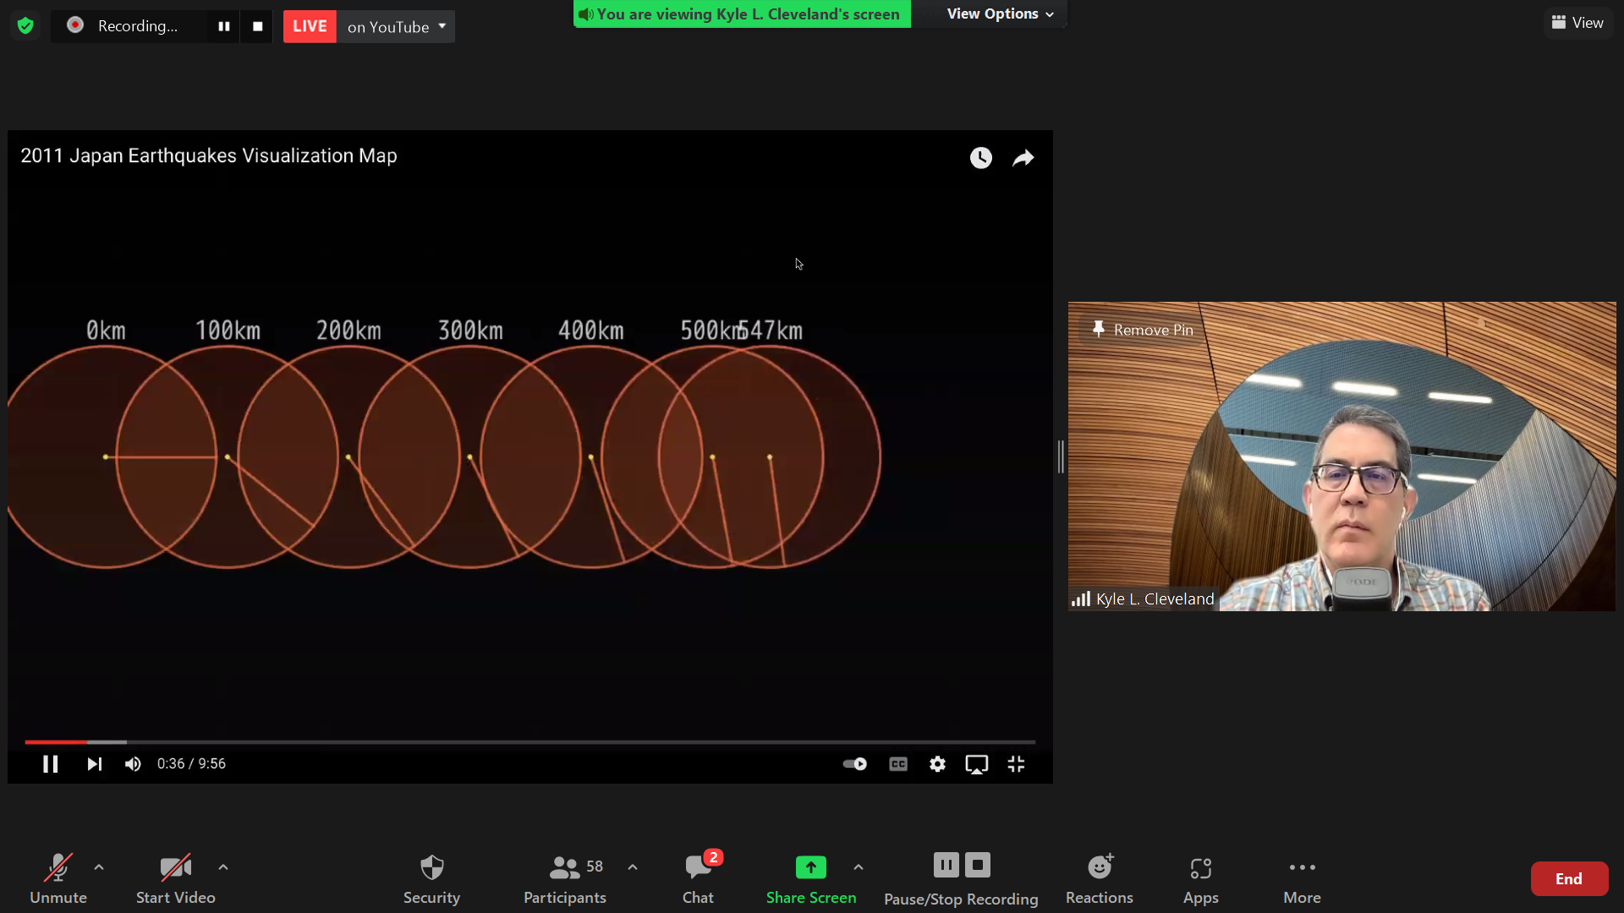
Task: Click the green encryption shield icon
Action: click(25, 26)
